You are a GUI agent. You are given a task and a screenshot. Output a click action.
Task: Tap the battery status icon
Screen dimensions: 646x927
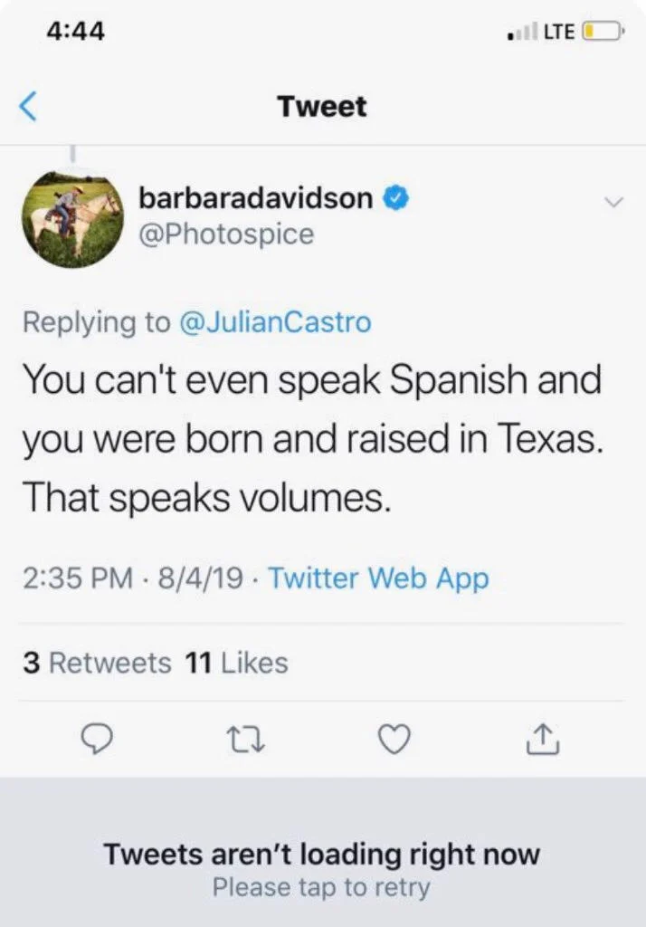click(x=601, y=32)
